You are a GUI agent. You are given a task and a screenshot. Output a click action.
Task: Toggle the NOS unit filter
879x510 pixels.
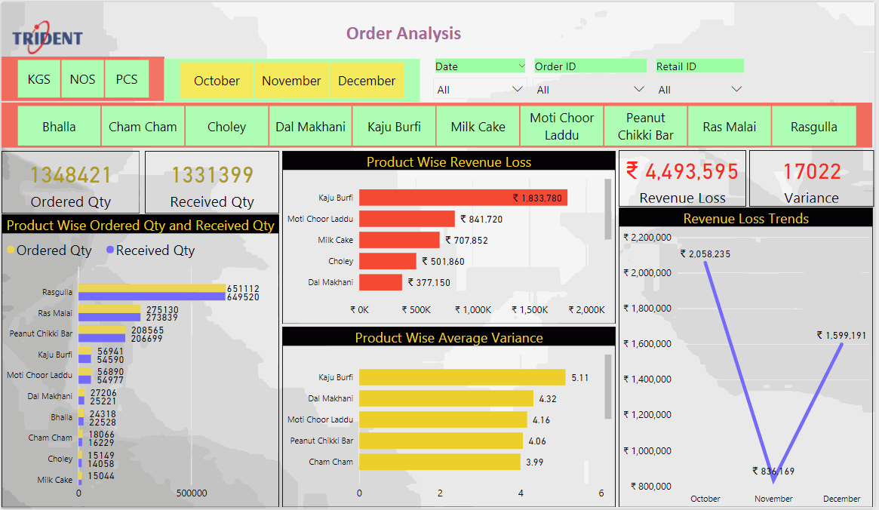(82, 79)
